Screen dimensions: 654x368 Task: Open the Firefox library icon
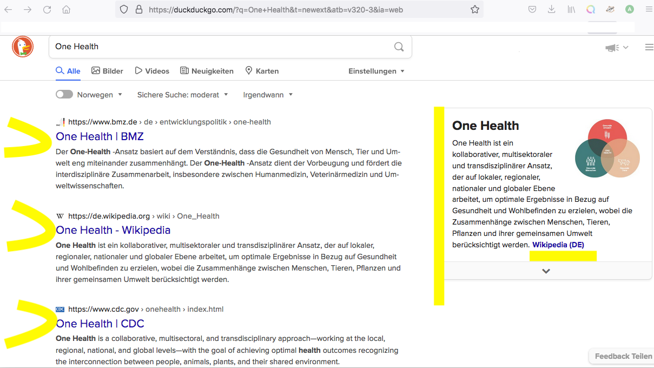pos(571,9)
